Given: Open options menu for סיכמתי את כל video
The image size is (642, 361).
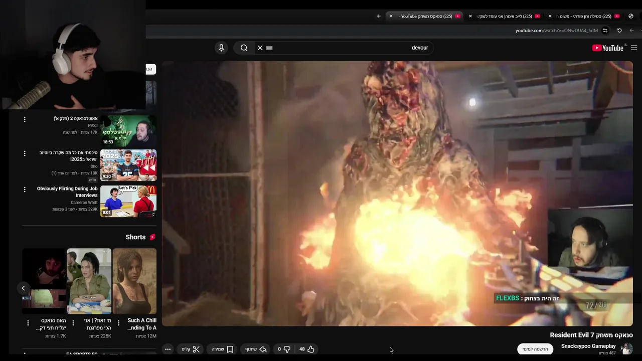Looking at the screenshot, I should tap(25, 153).
